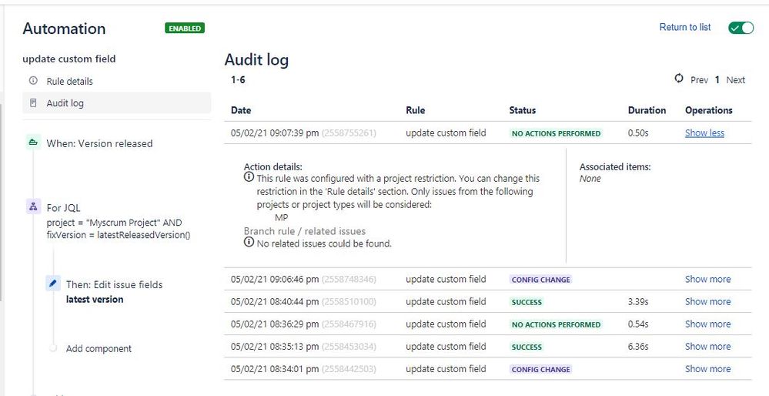Screen dimensions: 769x396
Task: Click the 3.39s duration value
Action: [638, 302]
